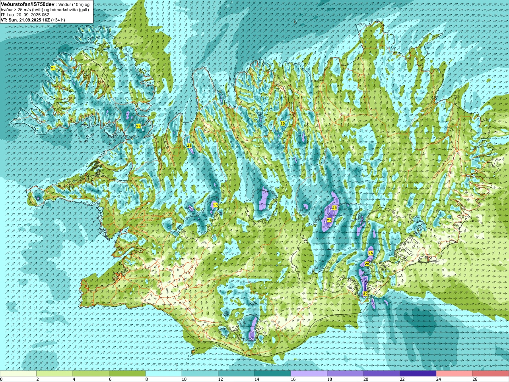509x382 pixels.
Task: Select the legend swatch between 2 and 4
Action: point(54,374)
